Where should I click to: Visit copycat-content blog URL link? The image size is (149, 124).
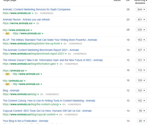[29, 114]
